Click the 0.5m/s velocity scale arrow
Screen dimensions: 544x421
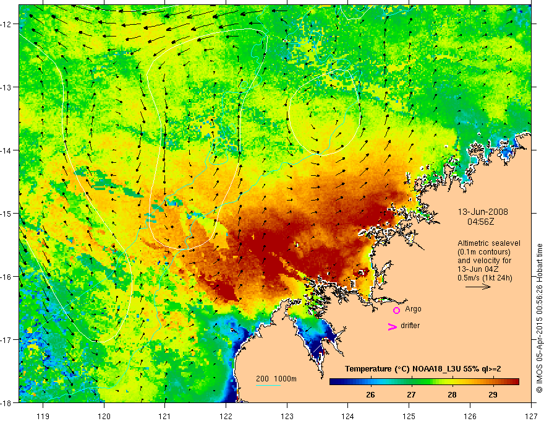pos(478,287)
